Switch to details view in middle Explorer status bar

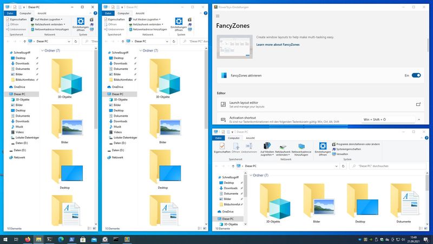coord(200,228)
